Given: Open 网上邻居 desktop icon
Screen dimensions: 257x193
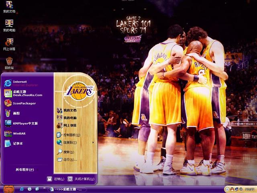Looking at the screenshot, I should click(9, 45).
